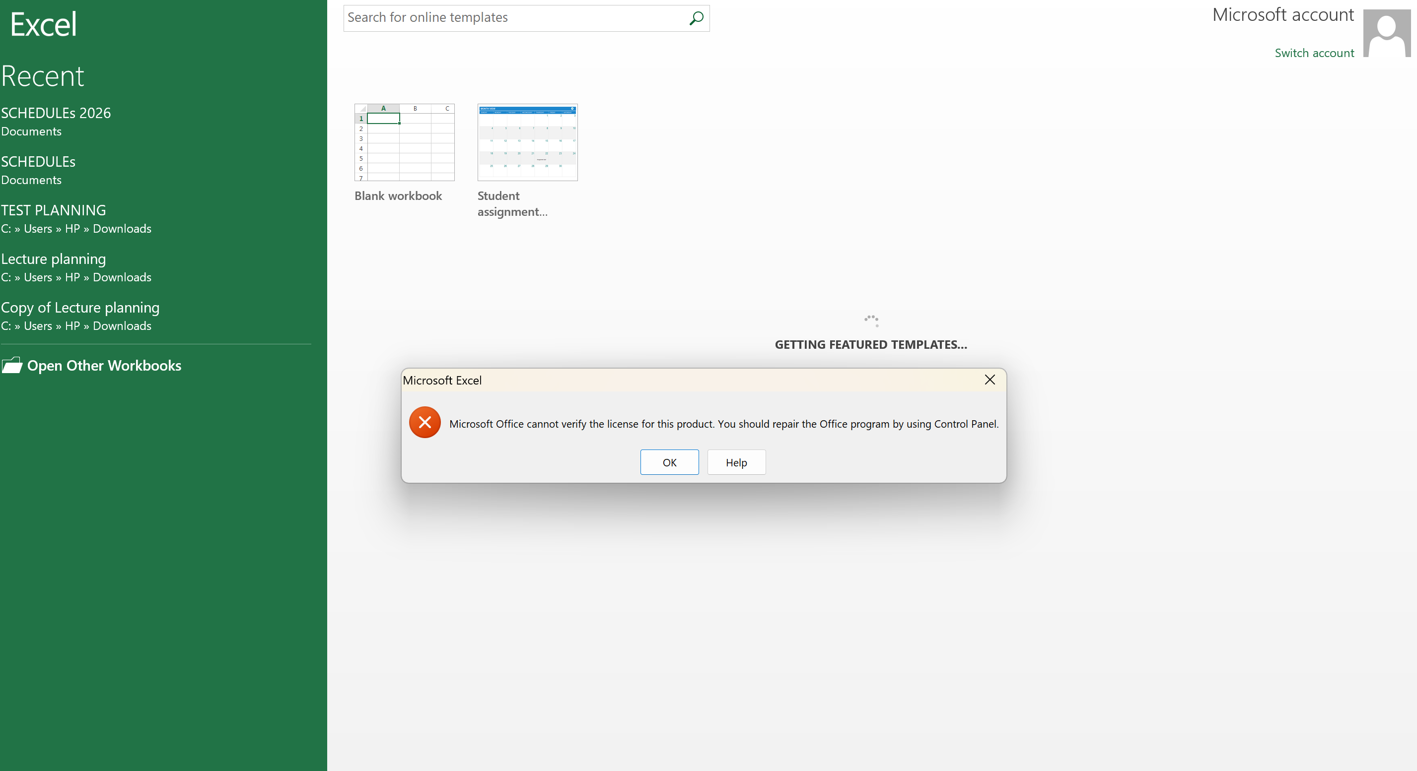This screenshot has width=1417, height=771.
Task: Click the Microsoft account heading text
Action: tap(1283, 15)
